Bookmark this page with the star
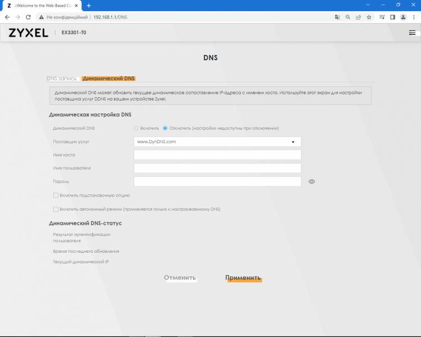421x337 pixels. 369,17
